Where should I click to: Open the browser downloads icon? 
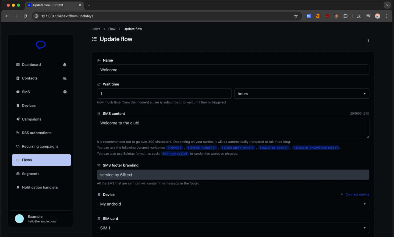pos(359,16)
